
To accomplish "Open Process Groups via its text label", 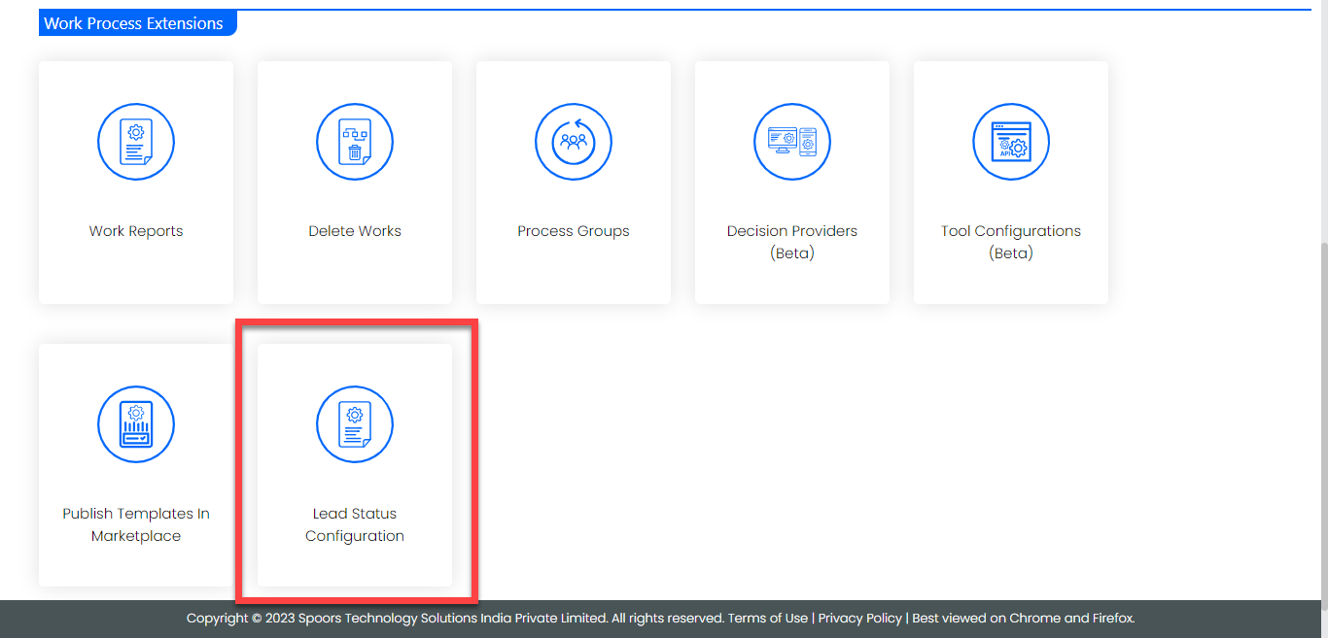I will click(574, 231).
